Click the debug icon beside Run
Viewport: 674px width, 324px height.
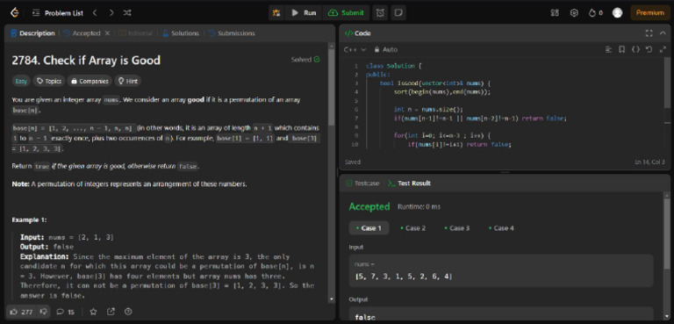276,13
